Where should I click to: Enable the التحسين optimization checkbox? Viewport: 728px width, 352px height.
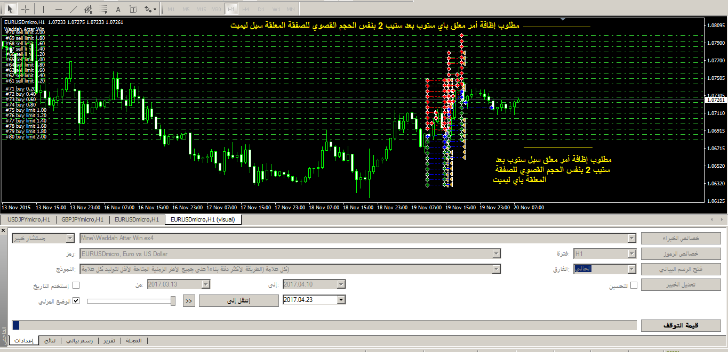(634, 285)
